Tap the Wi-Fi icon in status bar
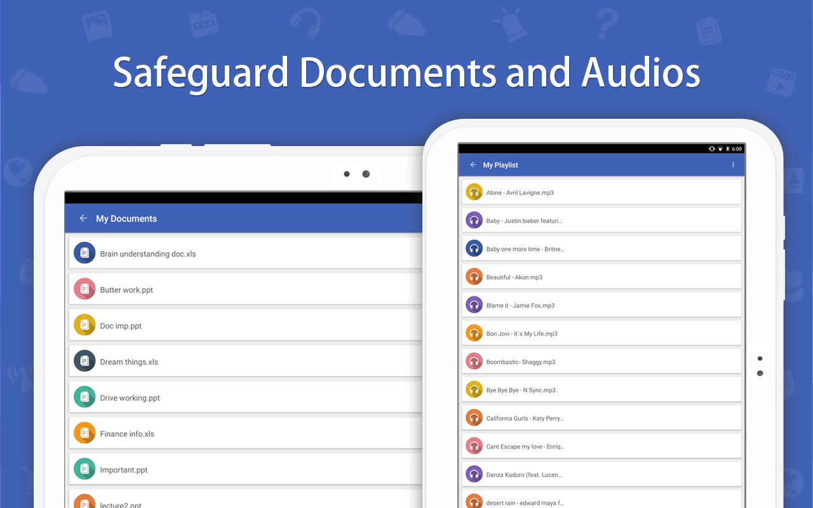Viewport: 813px width, 508px height. [720, 149]
